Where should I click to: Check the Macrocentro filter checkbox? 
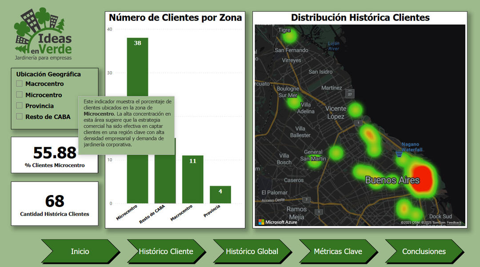[x=20, y=84]
